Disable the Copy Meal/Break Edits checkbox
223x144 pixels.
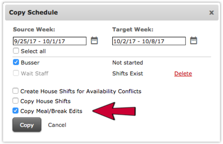(15, 111)
